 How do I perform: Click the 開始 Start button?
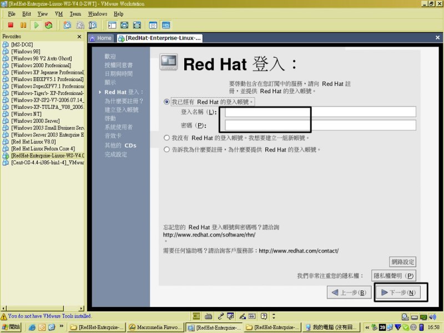pos(11,327)
